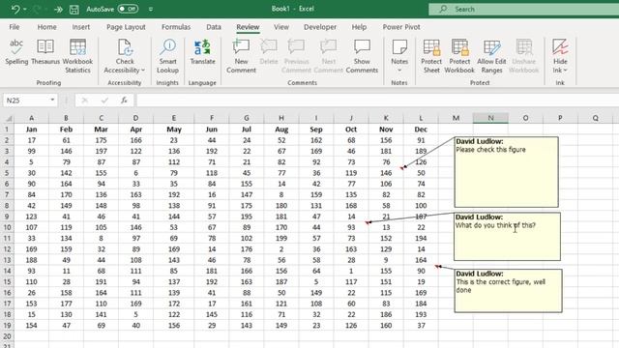Image resolution: width=619 pixels, height=348 pixels.
Task: Click the Undo arrow icon
Action: tap(15, 9)
